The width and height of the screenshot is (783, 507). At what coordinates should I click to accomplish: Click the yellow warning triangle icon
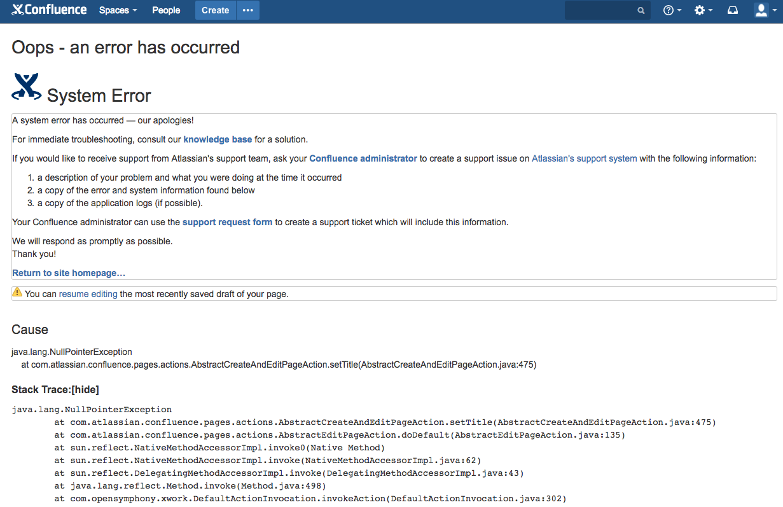[x=17, y=293]
